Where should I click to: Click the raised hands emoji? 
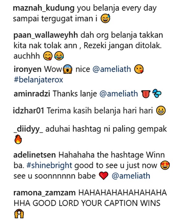pyautogui.click(x=19, y=214)
